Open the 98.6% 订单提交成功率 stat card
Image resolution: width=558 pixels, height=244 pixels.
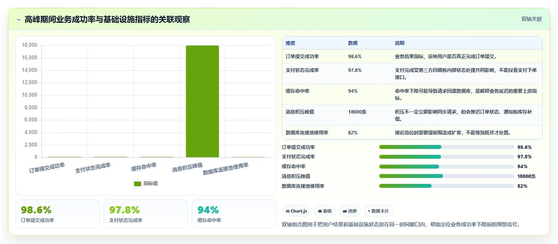tap(57, 214)
